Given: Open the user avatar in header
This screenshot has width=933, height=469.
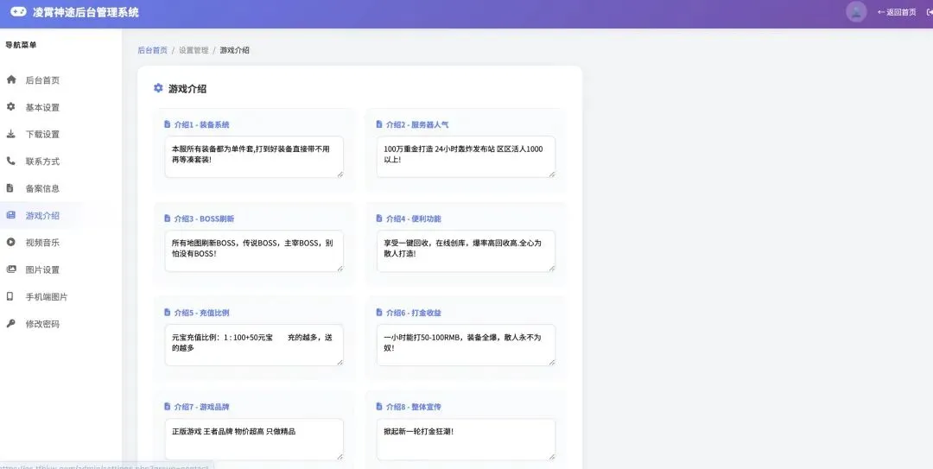Looking at the screenshot, I should (856, 12).
